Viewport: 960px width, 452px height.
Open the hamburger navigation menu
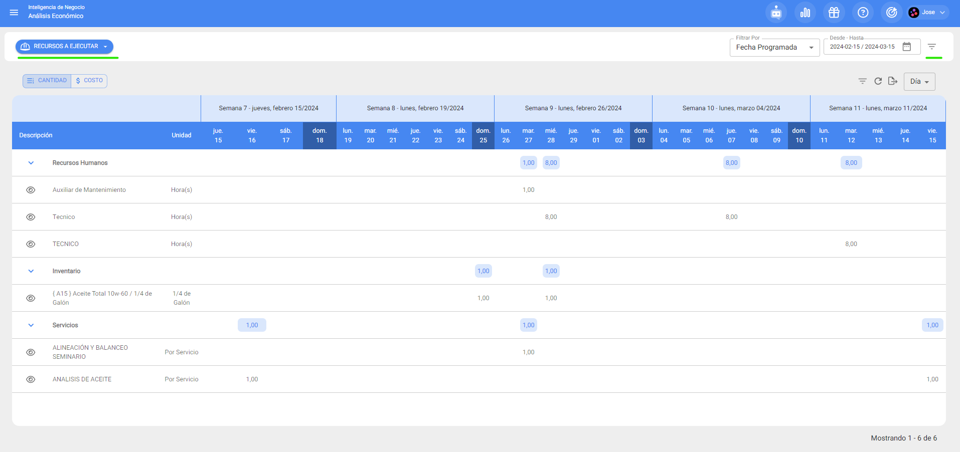coord(14,13)
